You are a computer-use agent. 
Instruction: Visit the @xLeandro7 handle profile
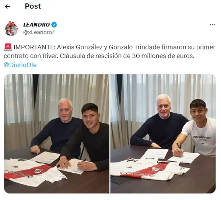pyautogui.click(x=39, y=32)
